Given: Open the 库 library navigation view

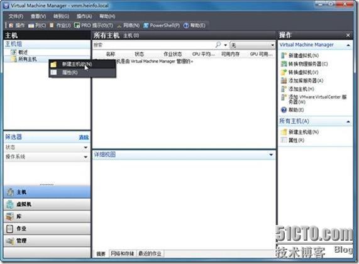Looking at the screenshot, I should click(47, 216).
